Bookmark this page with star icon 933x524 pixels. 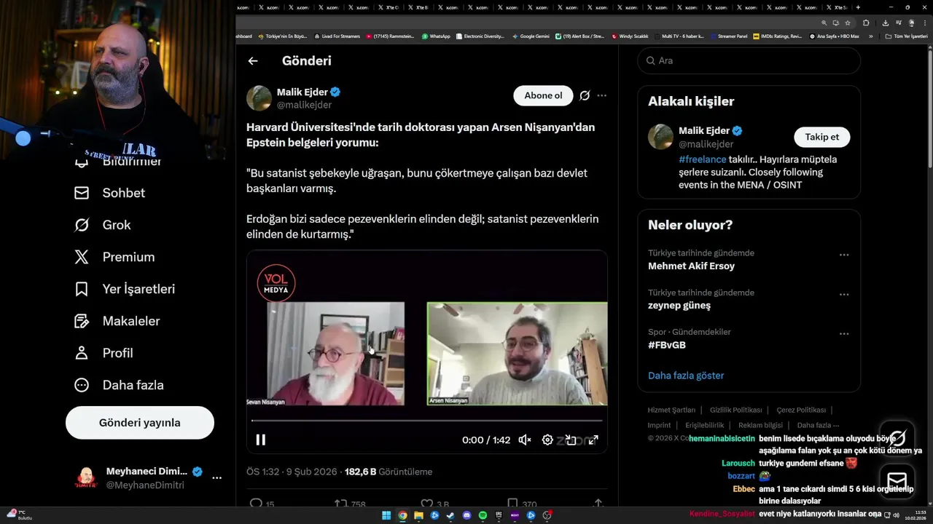848,23
